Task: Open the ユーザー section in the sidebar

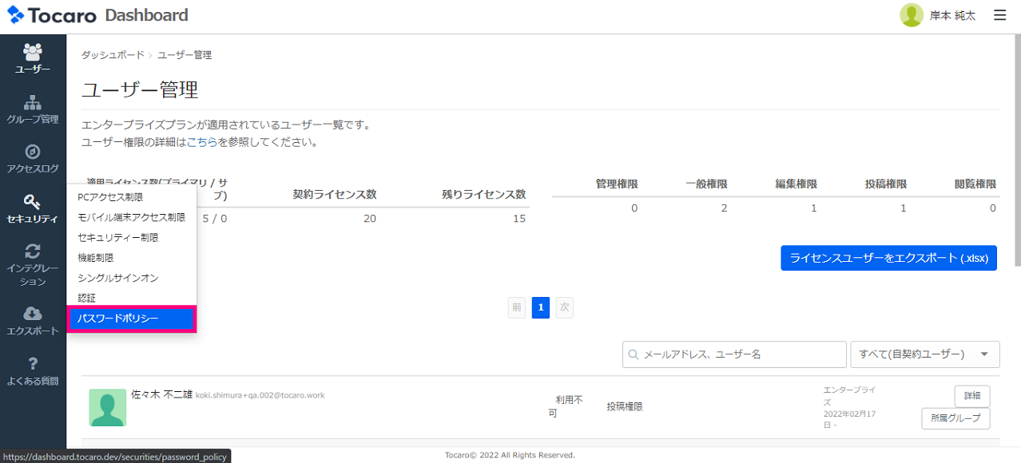Action: (33, 57)
